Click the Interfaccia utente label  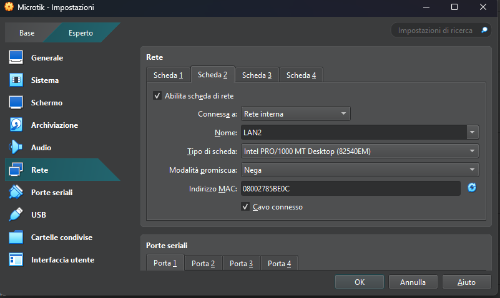(63, 260)
